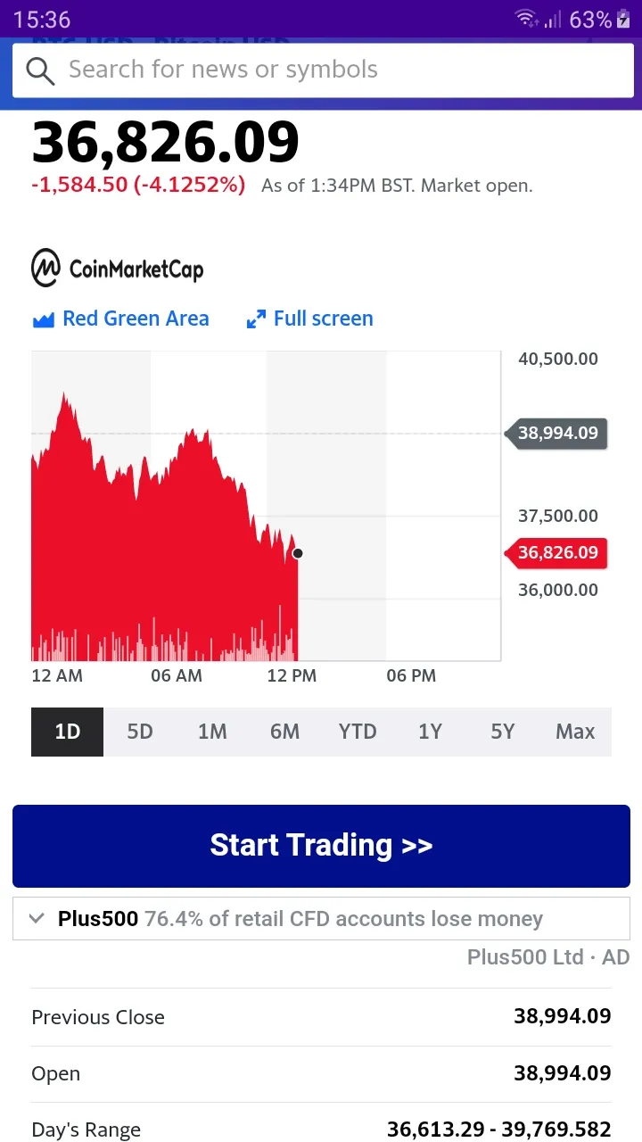Open the Full screen chart link
The height and width of the screenshot is (1142, 642).
[x=323, y=319]
